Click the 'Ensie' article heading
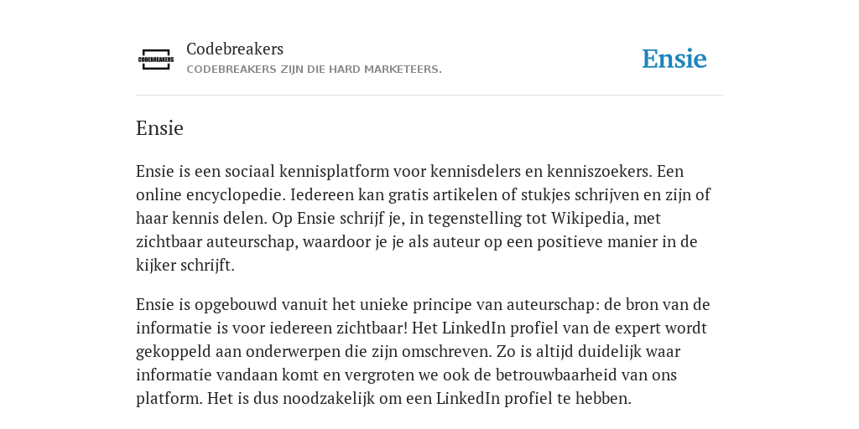The image size is (859, 429). [159, 128]
